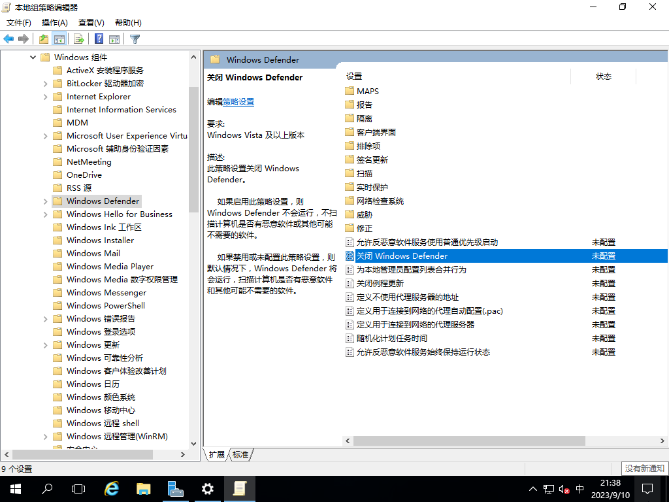Open the 签名更新 folder
669x502 pixels.
[367, 159]
